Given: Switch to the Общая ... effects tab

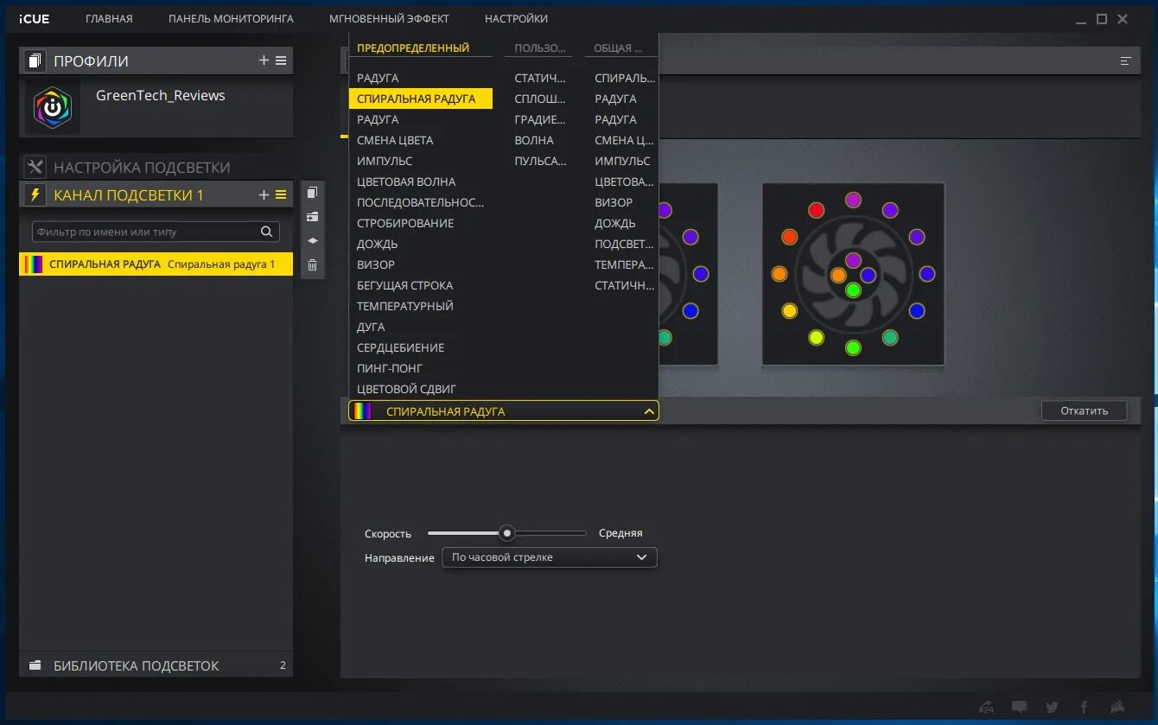Looking at the screenshot, I should click(619, 48).
